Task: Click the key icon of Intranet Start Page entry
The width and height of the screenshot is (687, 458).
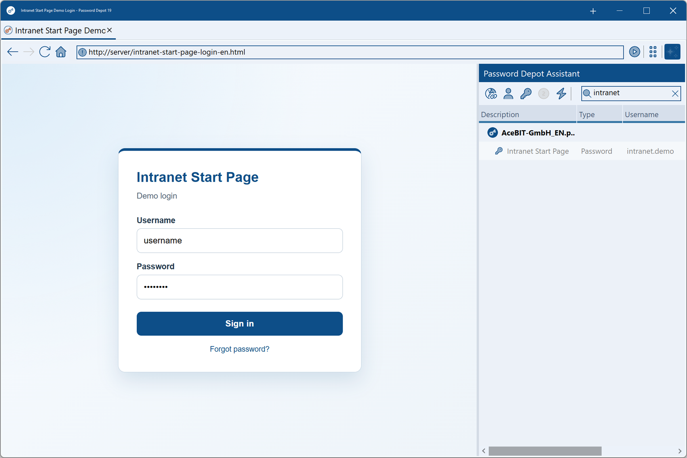Action: [x=499, y=151]
